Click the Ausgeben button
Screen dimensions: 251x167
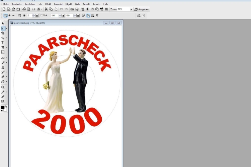[142, 9]
